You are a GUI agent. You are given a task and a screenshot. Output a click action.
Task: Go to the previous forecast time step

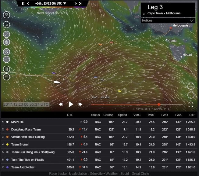click(x=28, y=3)
